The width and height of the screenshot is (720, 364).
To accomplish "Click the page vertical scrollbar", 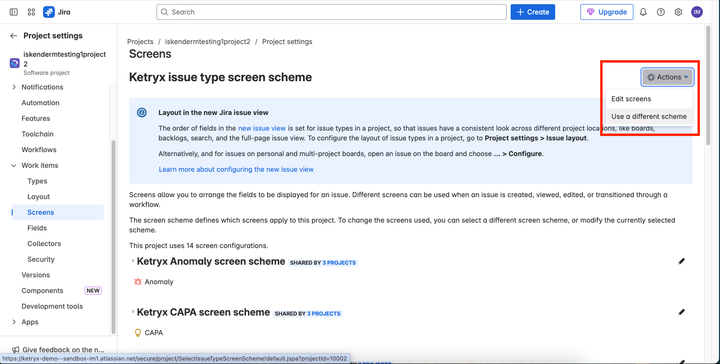I will (708, 85).
